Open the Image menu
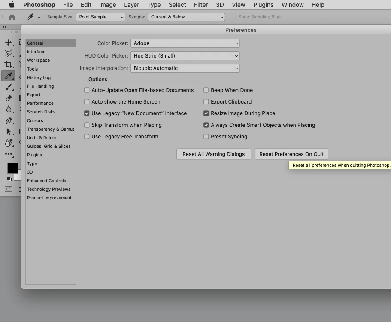This screenshot has width=391, height=322. (107, 5)
